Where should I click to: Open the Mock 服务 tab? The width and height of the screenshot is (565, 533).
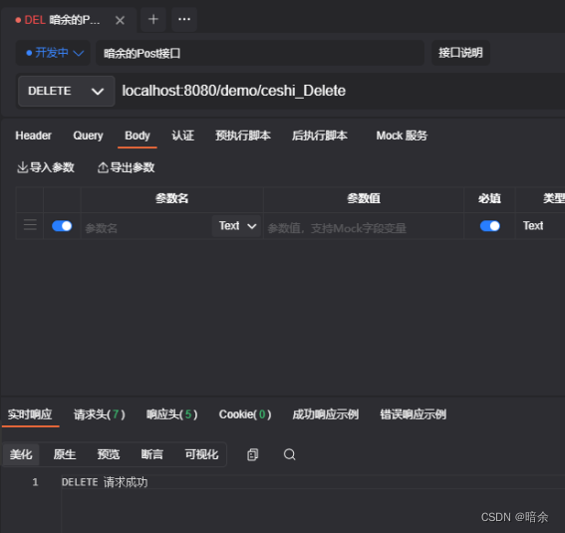coord(402,135)
